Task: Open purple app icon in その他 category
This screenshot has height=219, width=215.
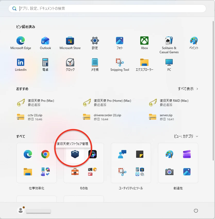Action: (93, 154)
